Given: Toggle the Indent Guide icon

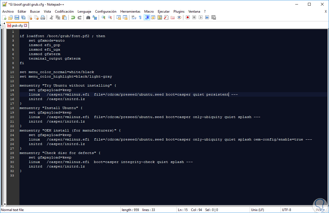Looking at the screenshot, I should click(x=147, y=18).
